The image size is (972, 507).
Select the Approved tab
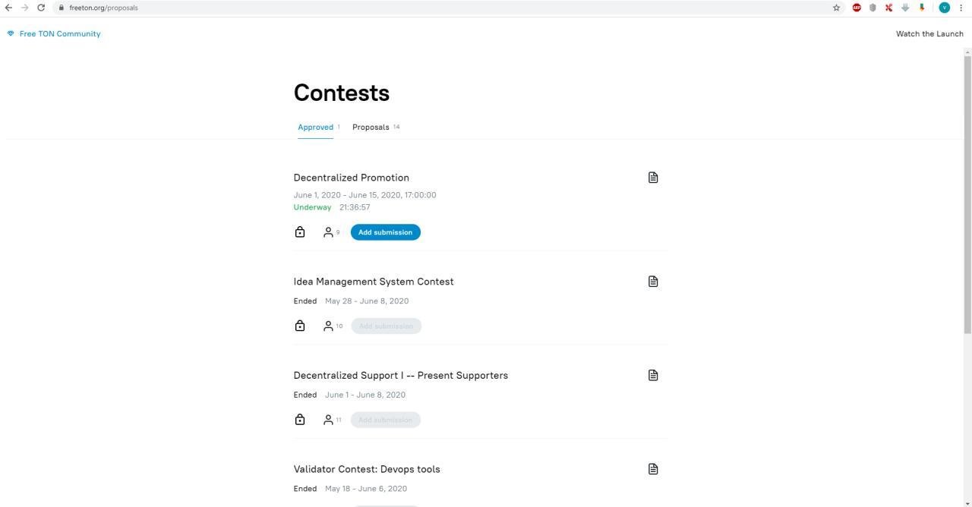[315, 128]
